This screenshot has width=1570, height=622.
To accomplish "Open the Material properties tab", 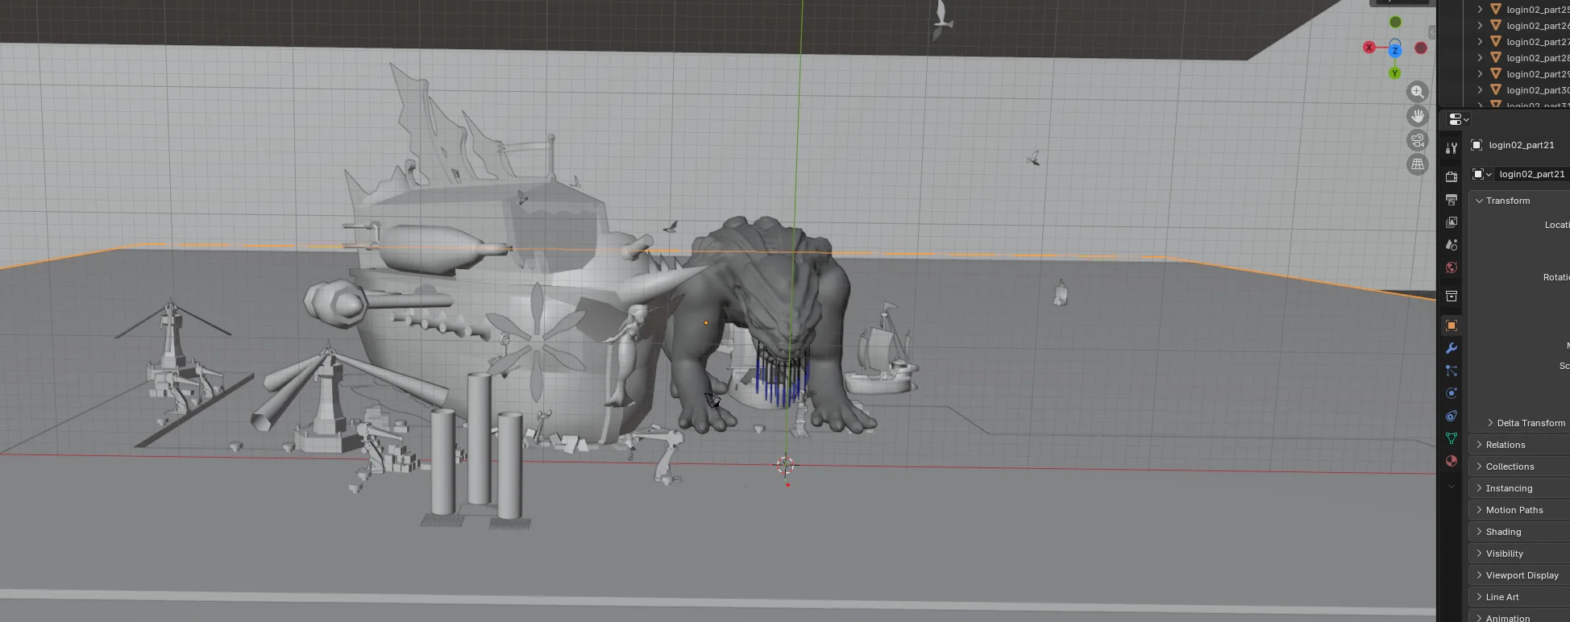I will coord(1452,461).
